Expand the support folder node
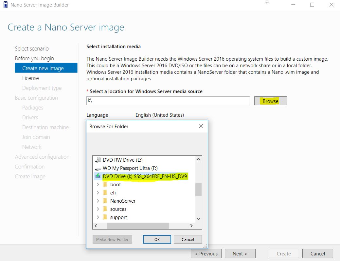 tap(98, 217)
